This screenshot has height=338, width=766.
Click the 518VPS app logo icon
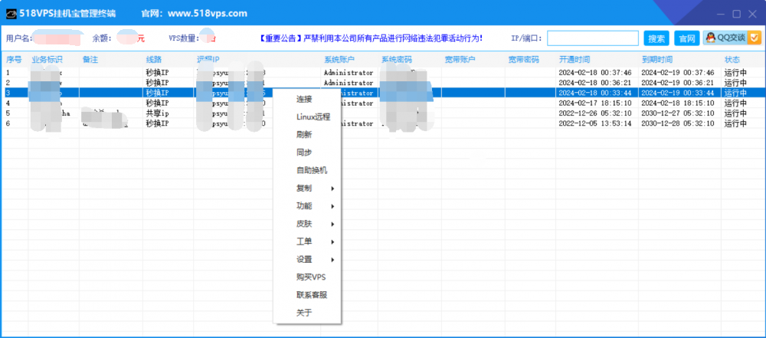coord(11,14)
